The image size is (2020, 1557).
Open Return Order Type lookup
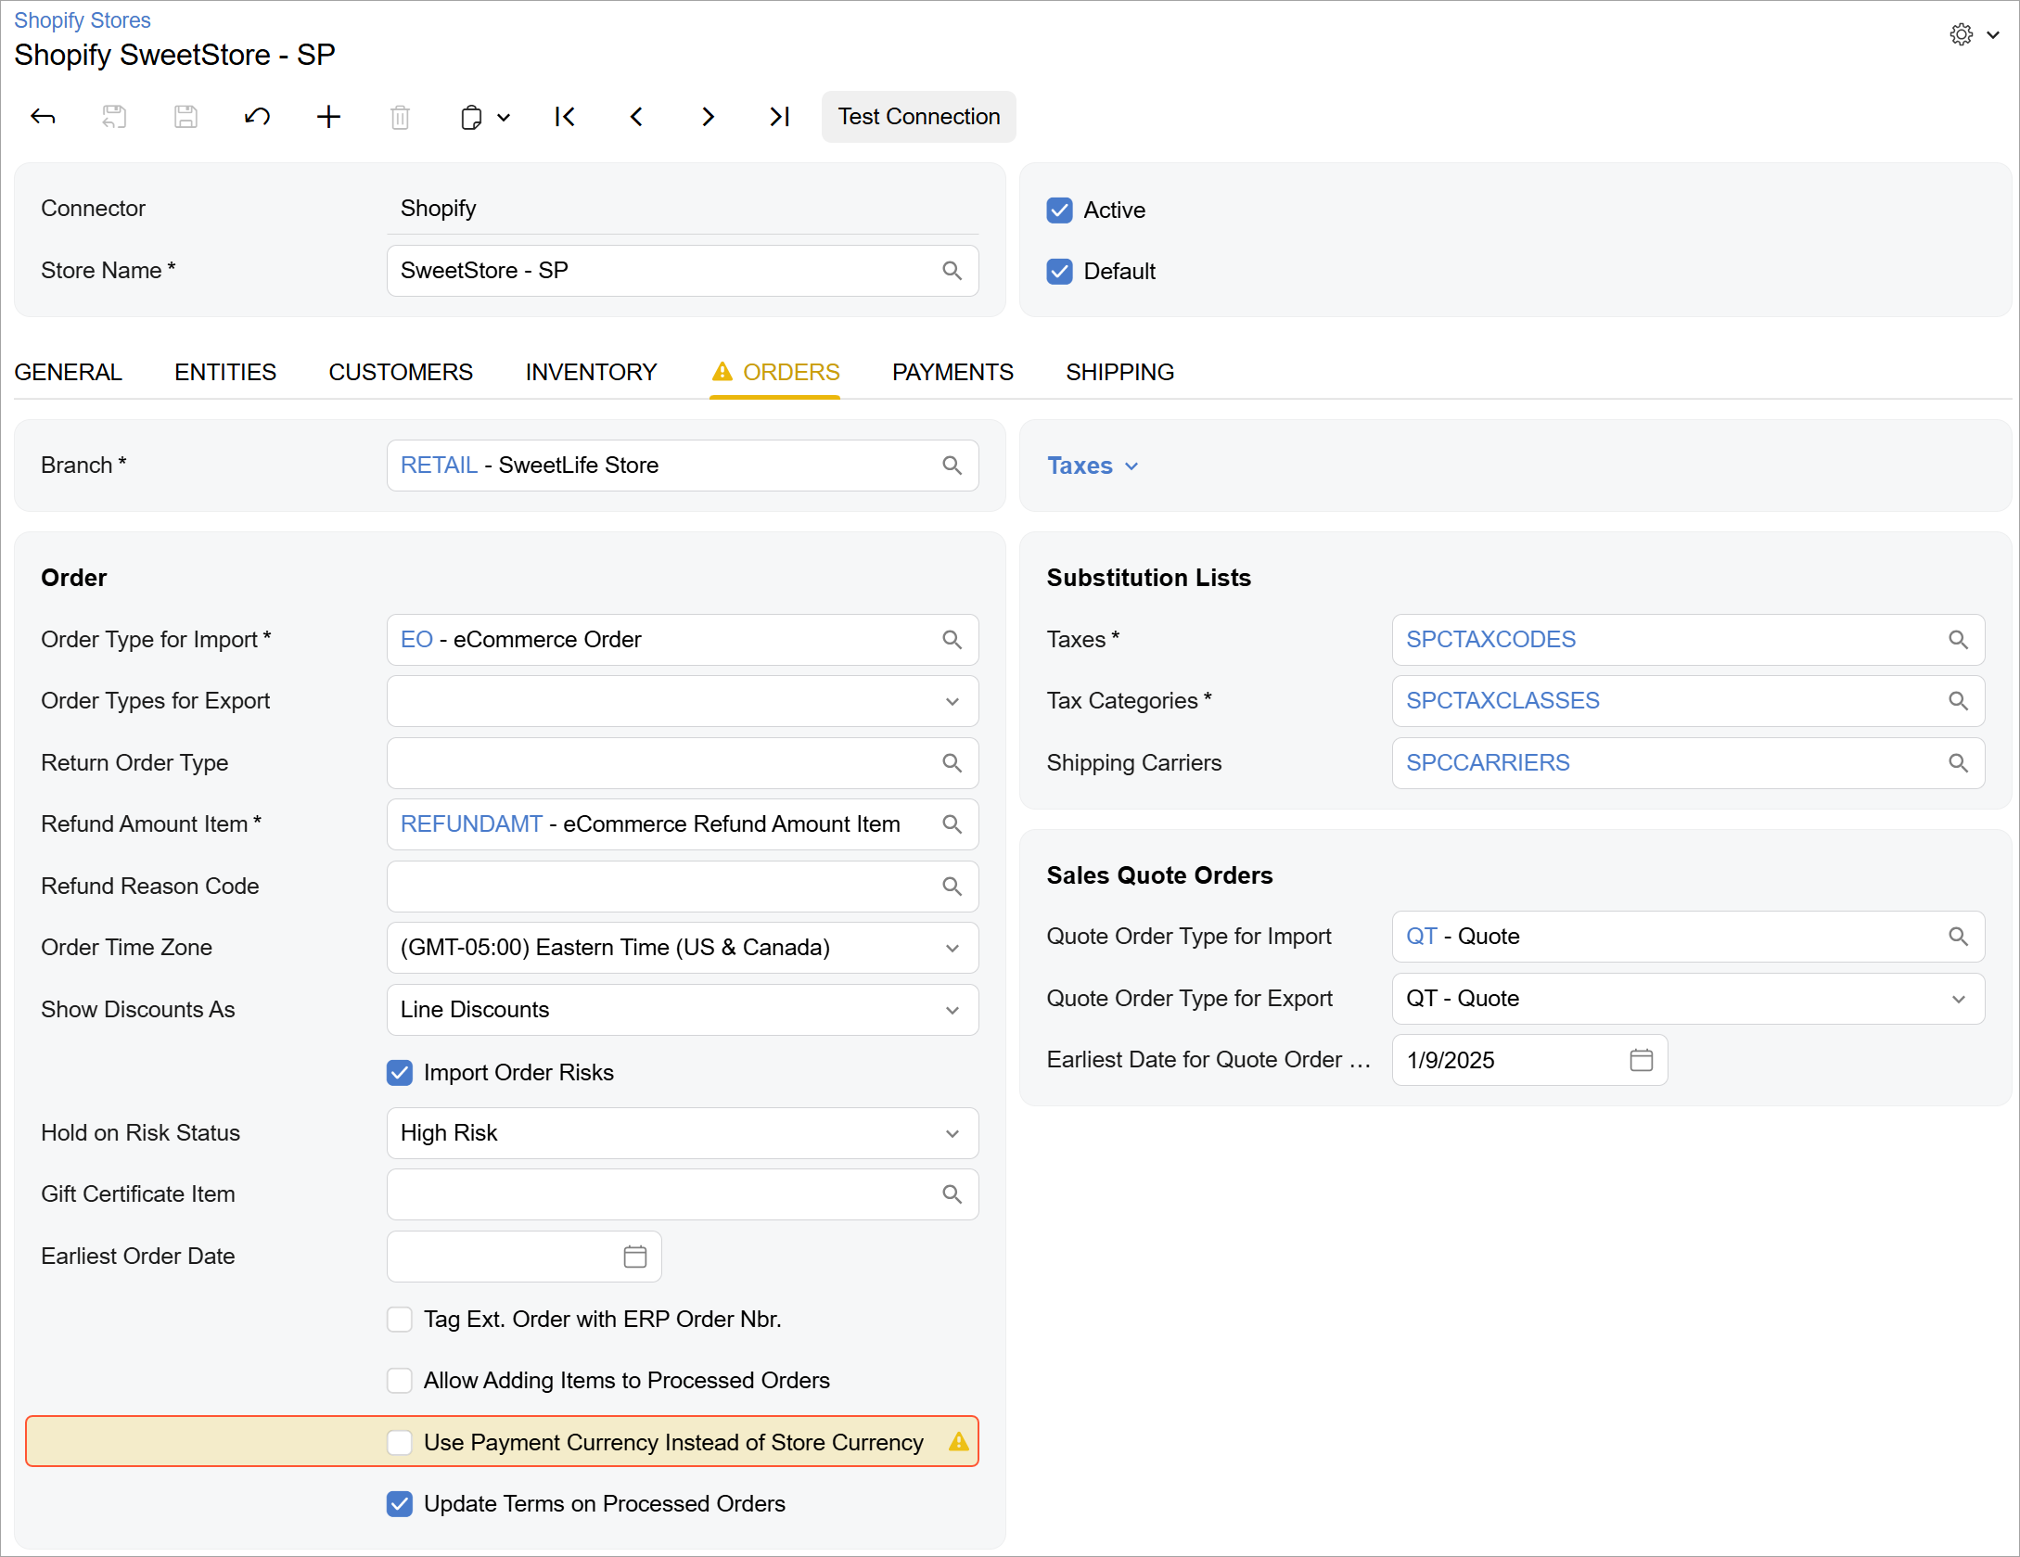tap(952, 763)
